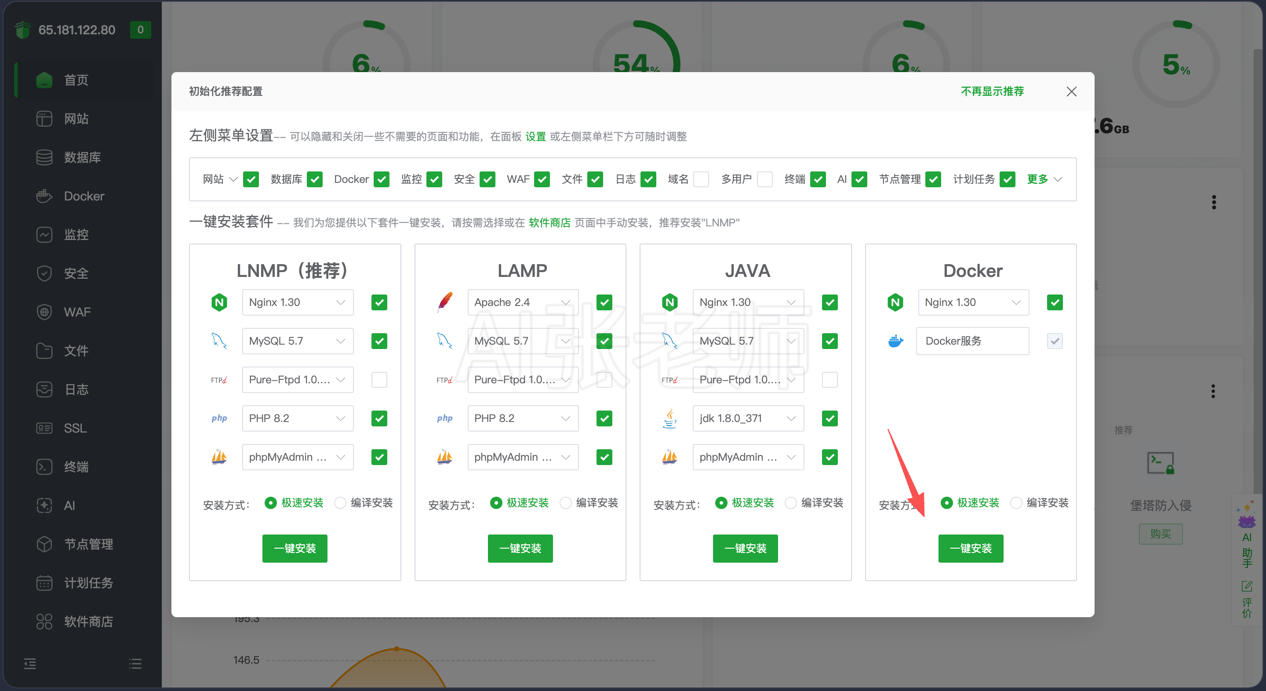1266x691 pixels.
Task: Open Pure-Ftpd version dropdown in LAMP card
Action: (523, 379)
